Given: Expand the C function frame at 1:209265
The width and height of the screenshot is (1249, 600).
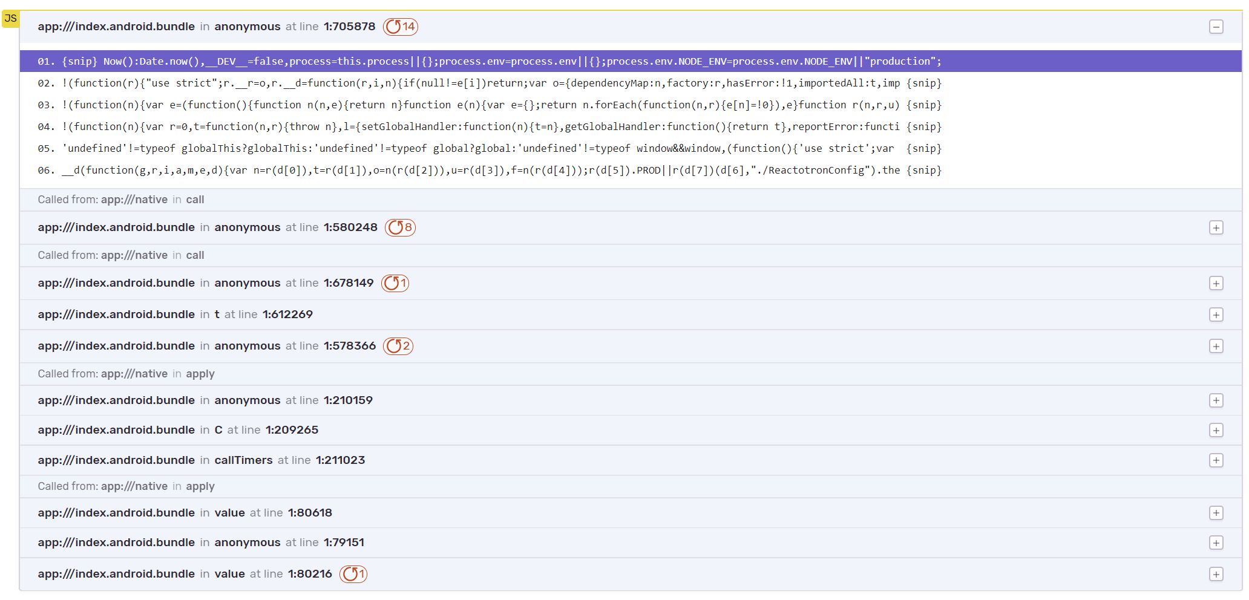Looking at the screenshot, I should click(1217, 431).
